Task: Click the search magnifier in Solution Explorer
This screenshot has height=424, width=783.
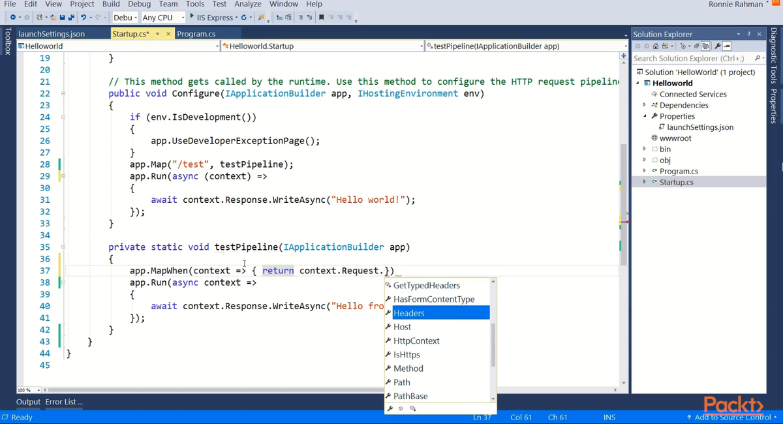Action: [757, 58]
